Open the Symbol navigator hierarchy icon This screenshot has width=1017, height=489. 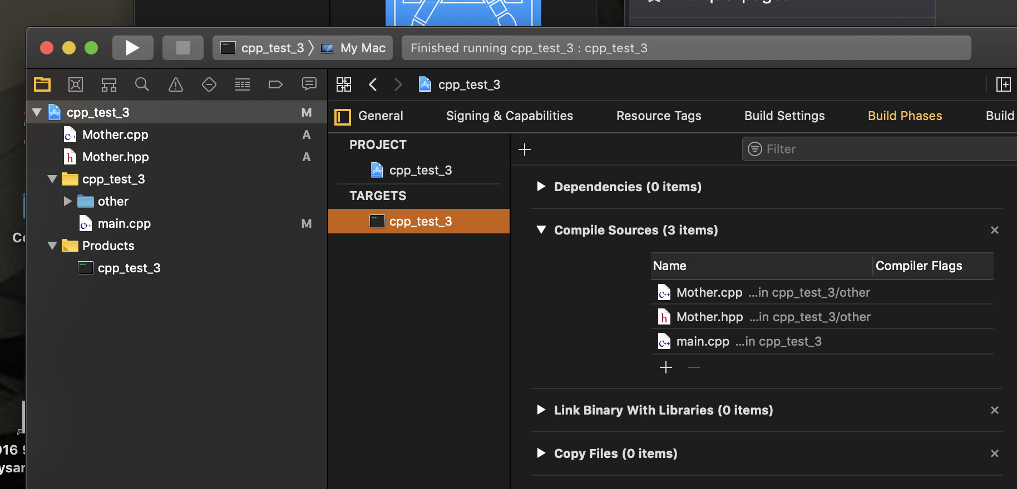pos(109,84)
